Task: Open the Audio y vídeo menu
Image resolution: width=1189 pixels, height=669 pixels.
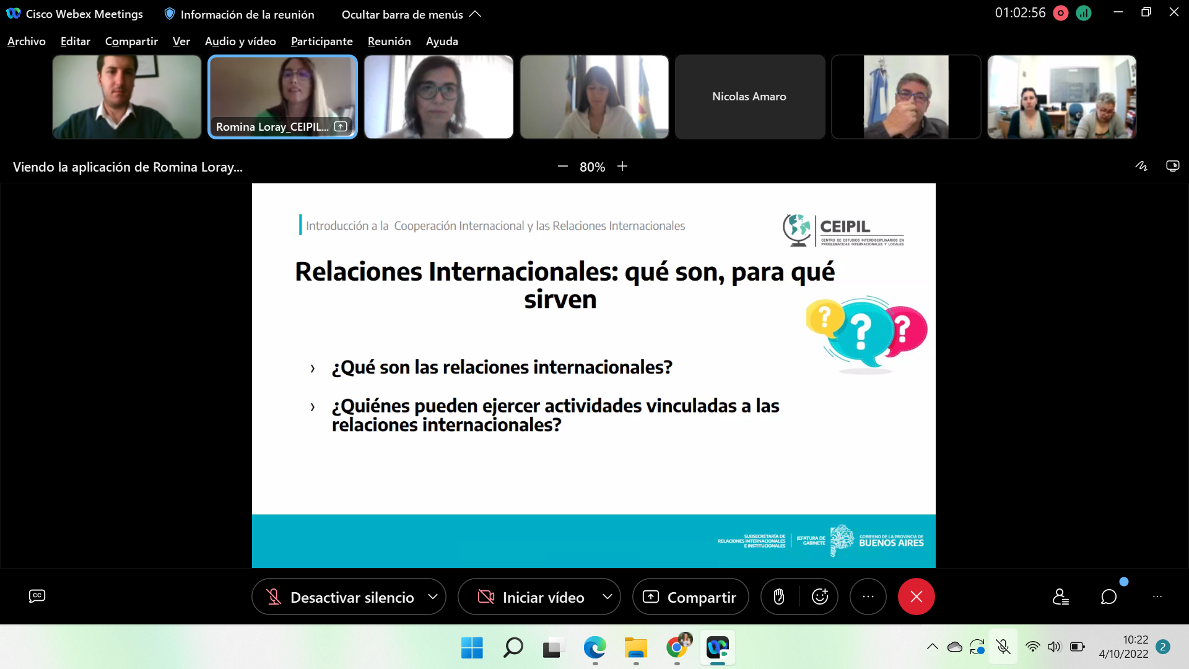Action: pos(240,41)
